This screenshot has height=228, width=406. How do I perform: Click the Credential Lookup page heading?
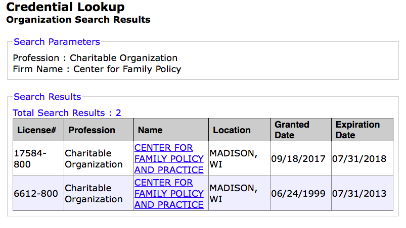(65, 8)
